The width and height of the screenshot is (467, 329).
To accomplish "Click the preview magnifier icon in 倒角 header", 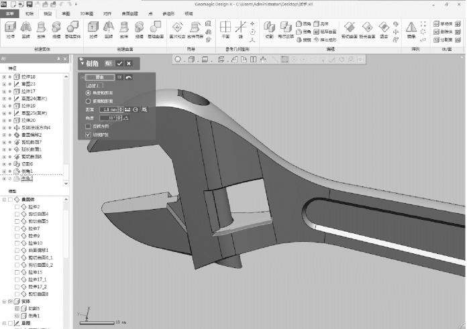I will [x=108, y=63].
